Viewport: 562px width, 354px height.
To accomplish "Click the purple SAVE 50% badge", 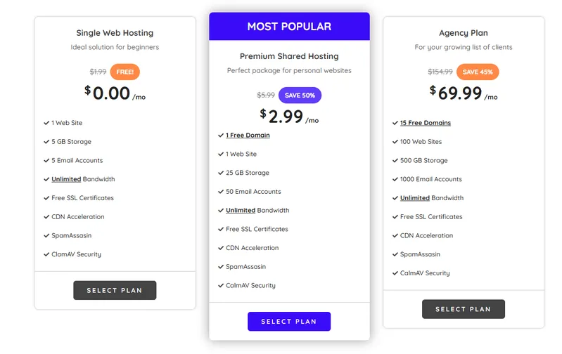I will [300, 95].
